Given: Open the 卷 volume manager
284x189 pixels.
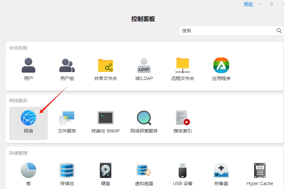Looking at the screenshot, I should tap(28, 174).
